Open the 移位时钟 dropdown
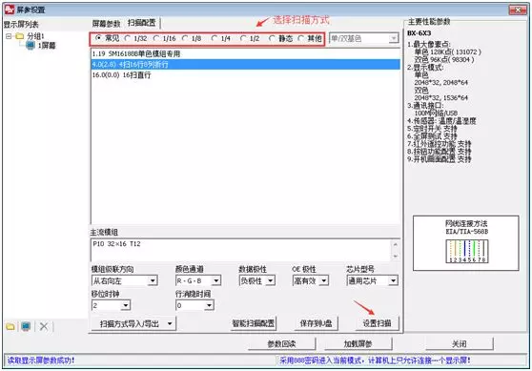The image size is (532, 371). 126,305
